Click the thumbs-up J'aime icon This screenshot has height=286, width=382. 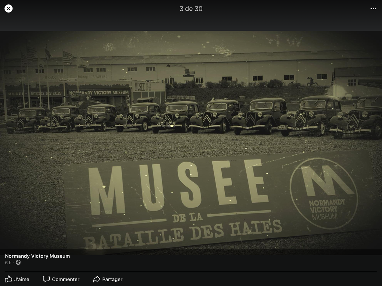pyautogui.click(x=9, y=279)
